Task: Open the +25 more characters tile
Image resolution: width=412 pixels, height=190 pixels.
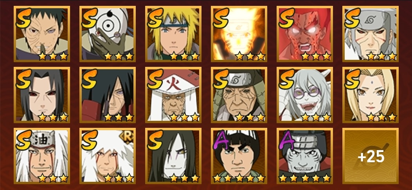Action: pyautogui.click(x=371, y=156)
